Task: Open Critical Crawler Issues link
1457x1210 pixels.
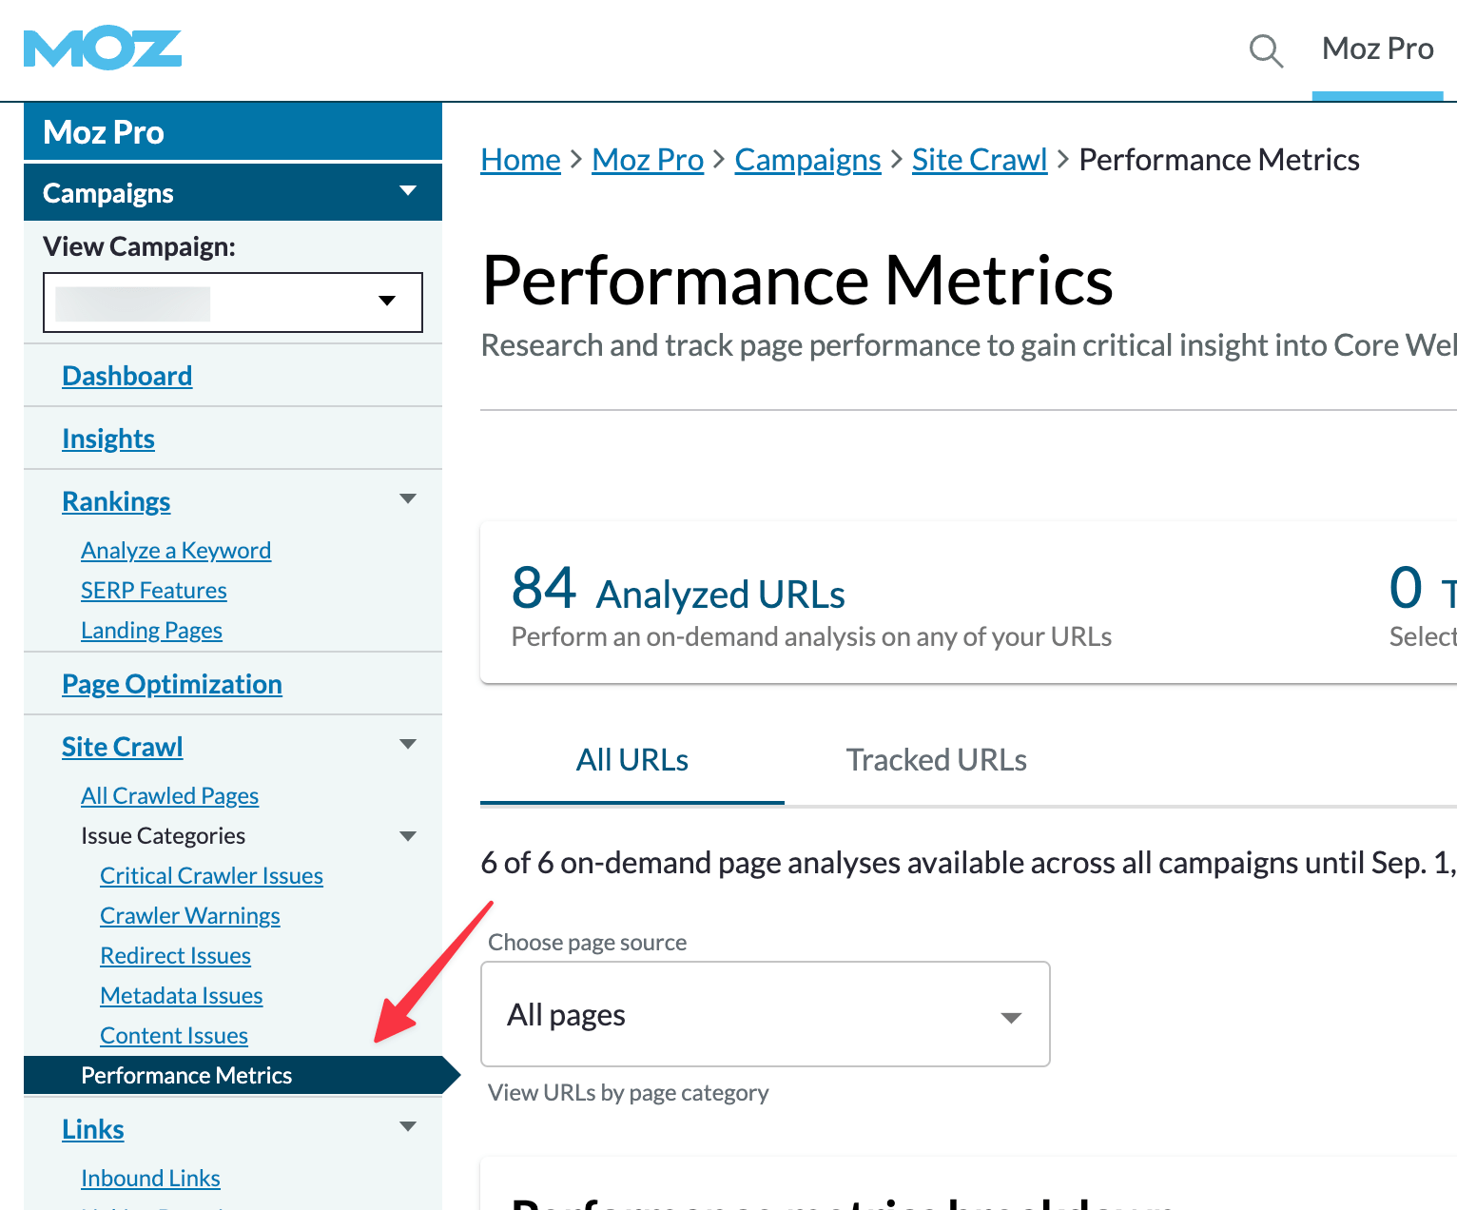Action: [211, 875]
